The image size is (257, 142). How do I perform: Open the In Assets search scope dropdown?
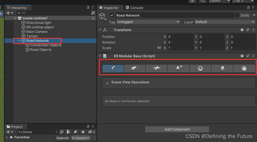point(81,138)
